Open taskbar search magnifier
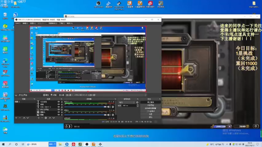The width and height of the screenshot is (262, 147). [x=10, y=144]
